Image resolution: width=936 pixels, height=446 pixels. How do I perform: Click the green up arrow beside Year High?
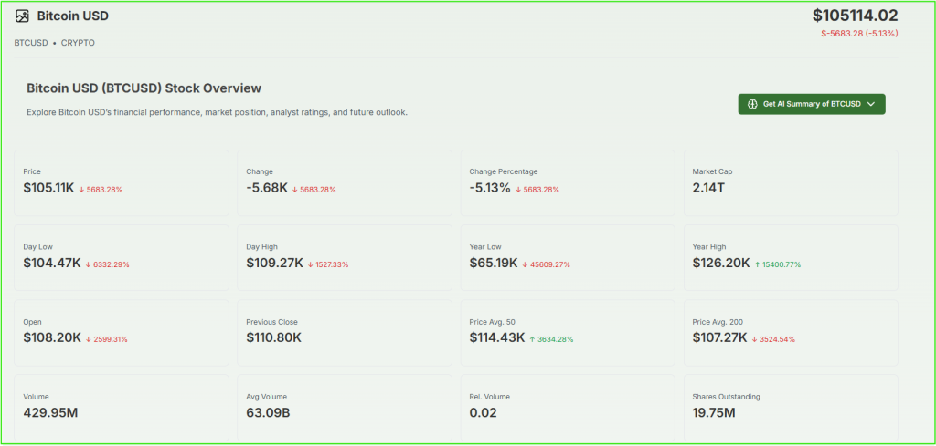[x=758, y=264]
